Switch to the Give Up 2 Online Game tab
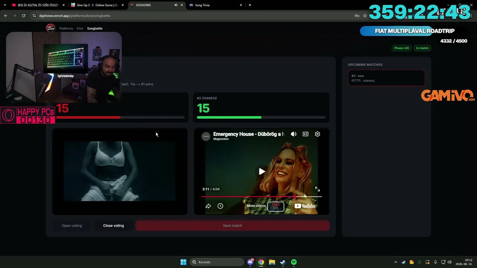The height and width of the screenshot is (268, 477). click(97, 5)
